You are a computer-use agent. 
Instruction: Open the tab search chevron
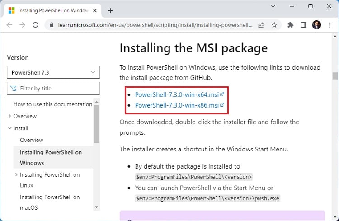tap(273, 6)
